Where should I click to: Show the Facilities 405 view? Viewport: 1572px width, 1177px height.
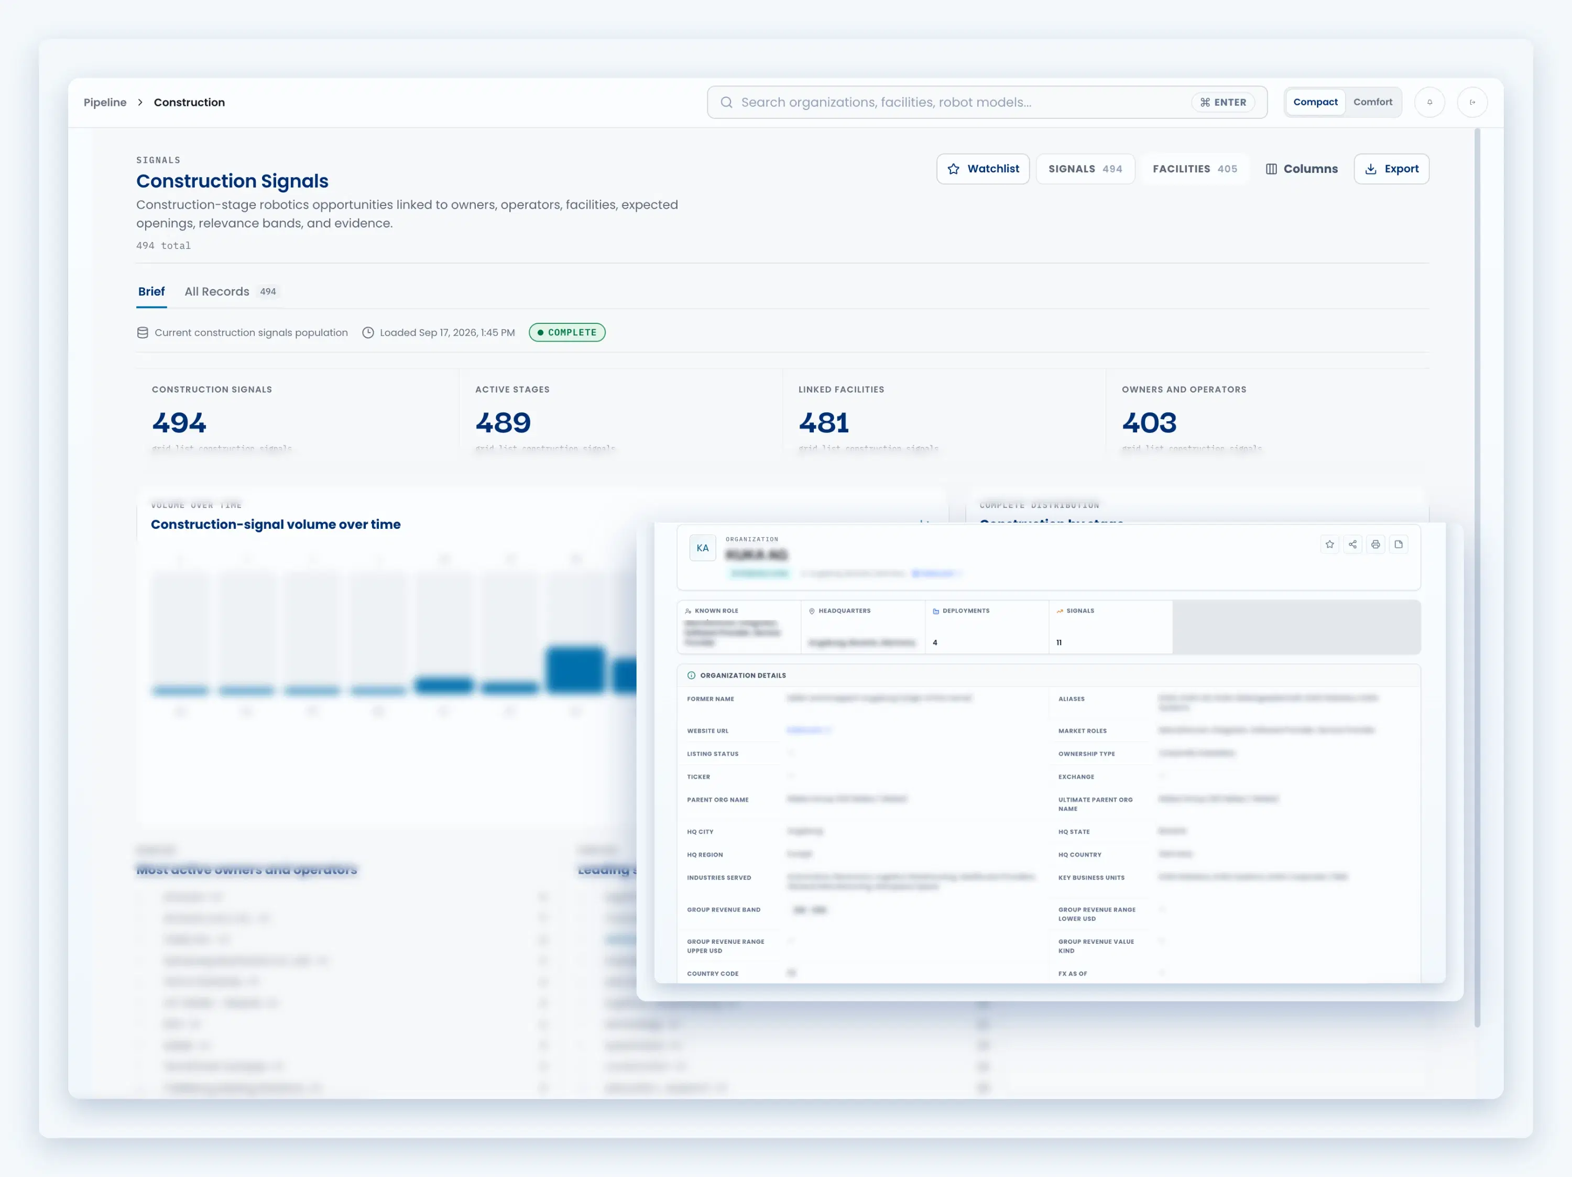(1195, 169)
